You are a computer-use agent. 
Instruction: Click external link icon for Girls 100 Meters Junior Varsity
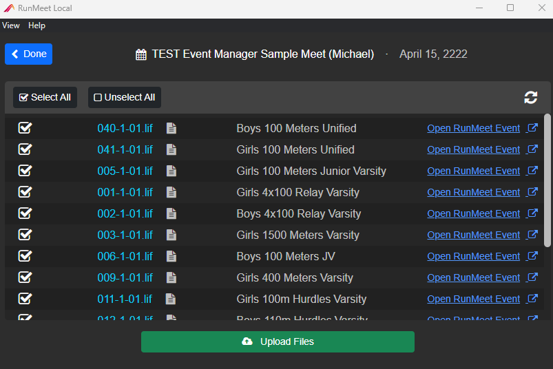coord(532,170)
